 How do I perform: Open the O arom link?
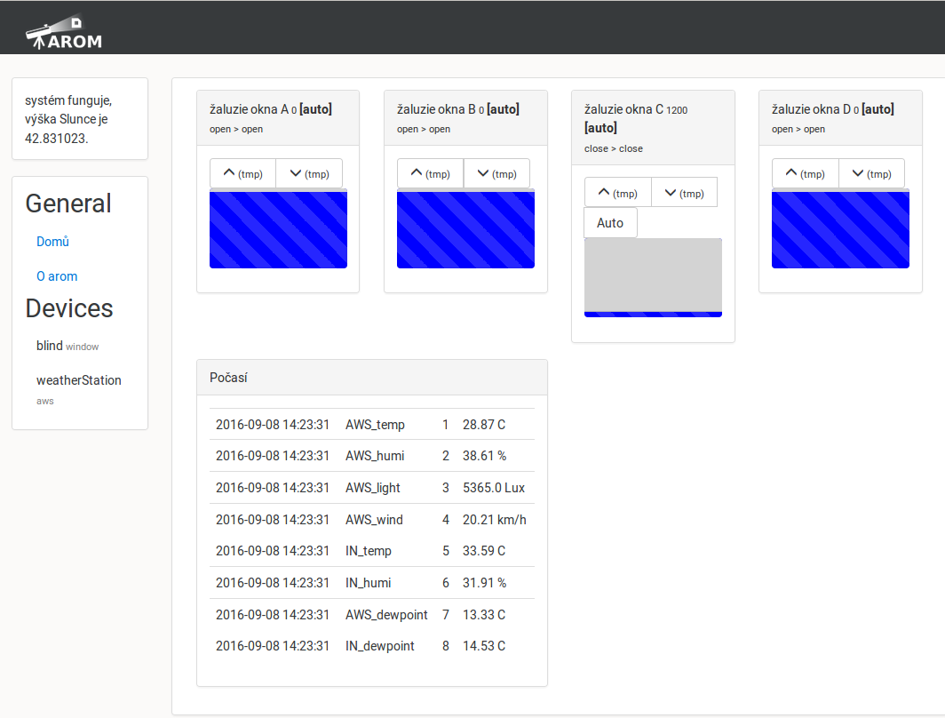point(57,276)
